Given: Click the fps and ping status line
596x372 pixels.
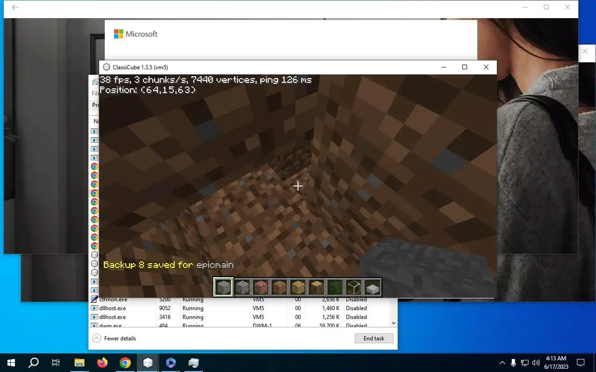Looking at the screenshot, I should pyautogui.click(x=206, y=80).
